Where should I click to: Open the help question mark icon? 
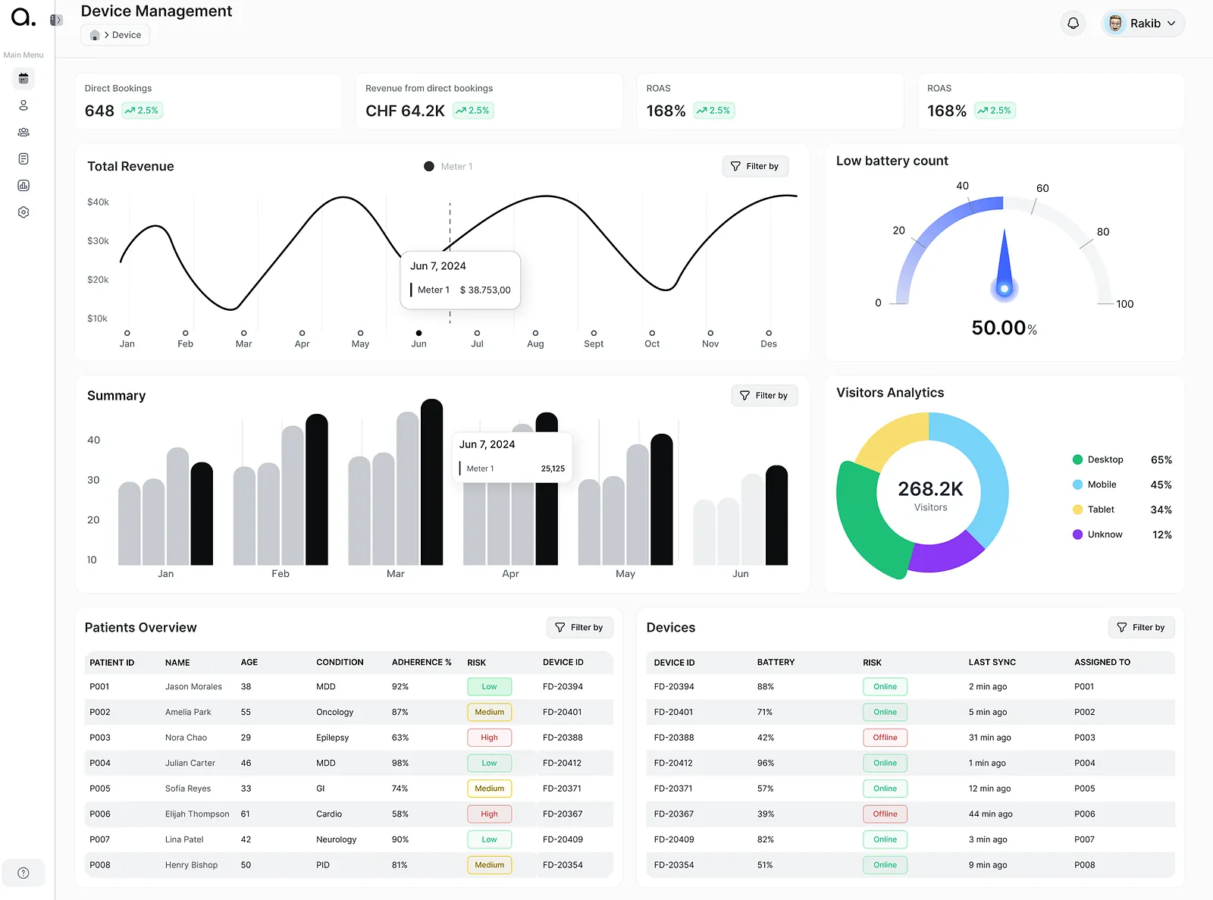24,873
